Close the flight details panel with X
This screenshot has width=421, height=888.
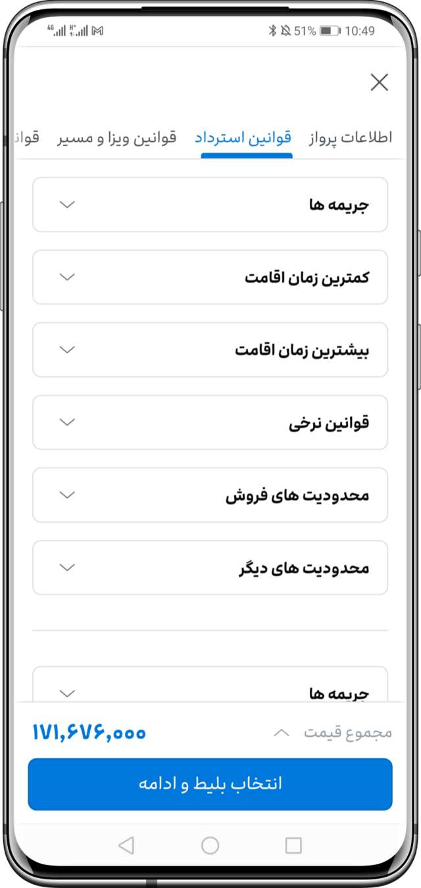[x=379, y=82]
